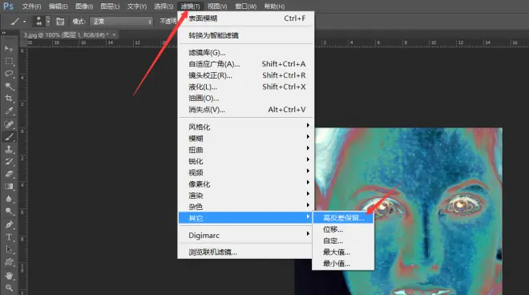Select the Hand tool
Viewport: 529px width, 295px height.
[x=9, y=276]
